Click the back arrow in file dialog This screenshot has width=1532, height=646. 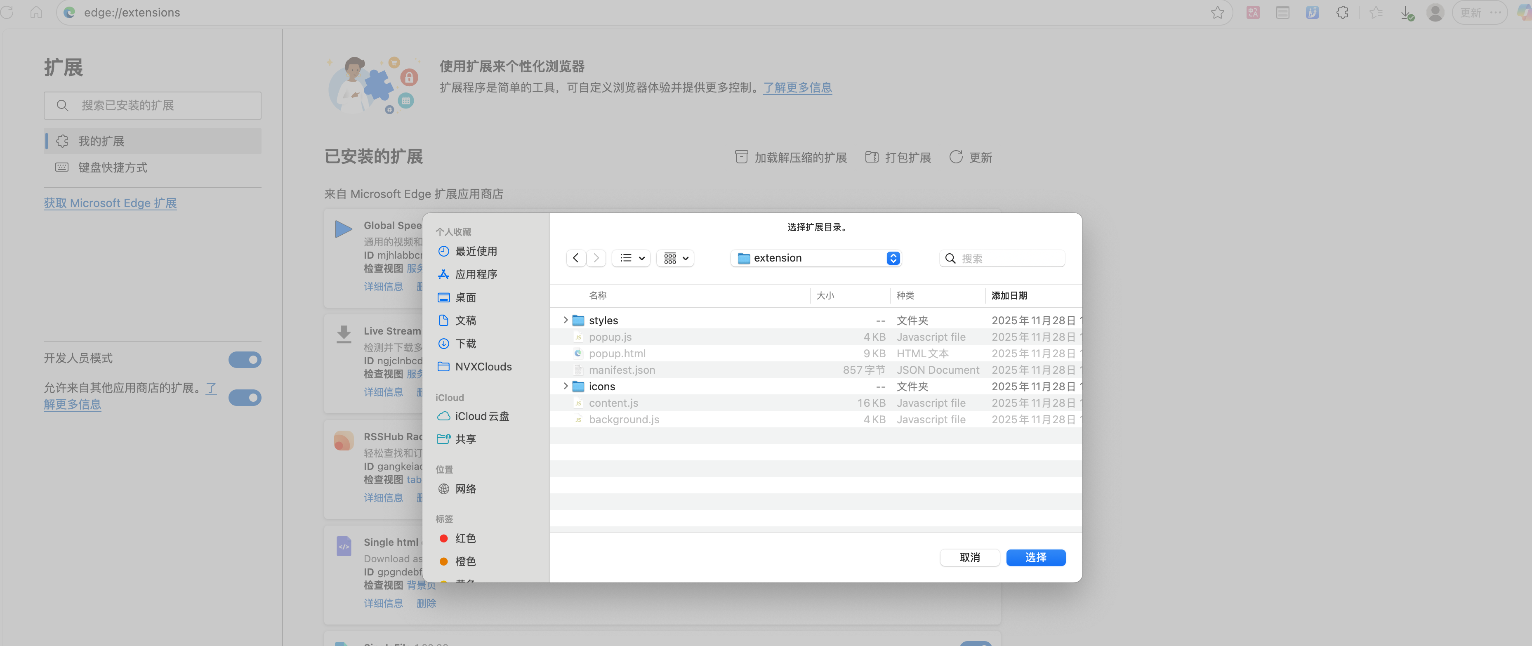575,258
